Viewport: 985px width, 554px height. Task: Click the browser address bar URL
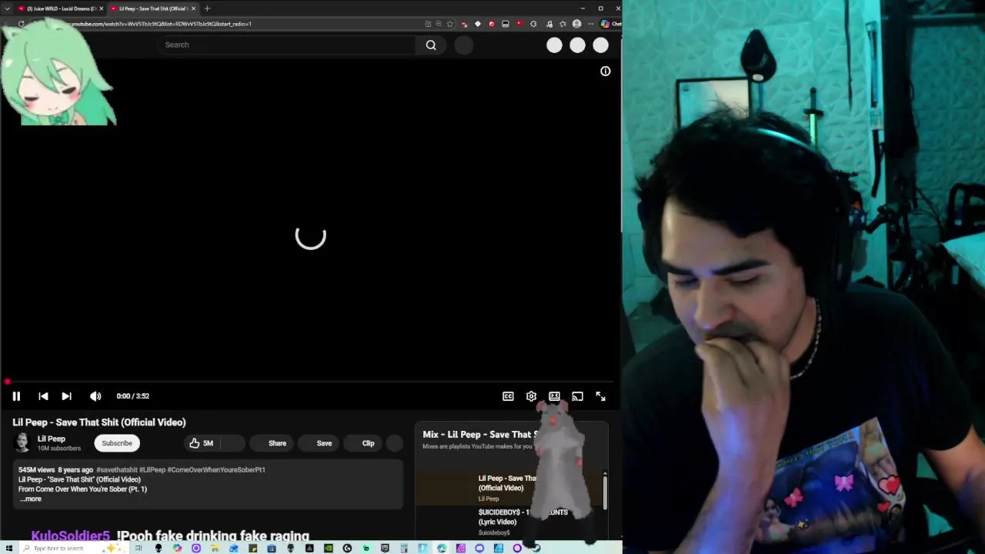tap(162, 24)
